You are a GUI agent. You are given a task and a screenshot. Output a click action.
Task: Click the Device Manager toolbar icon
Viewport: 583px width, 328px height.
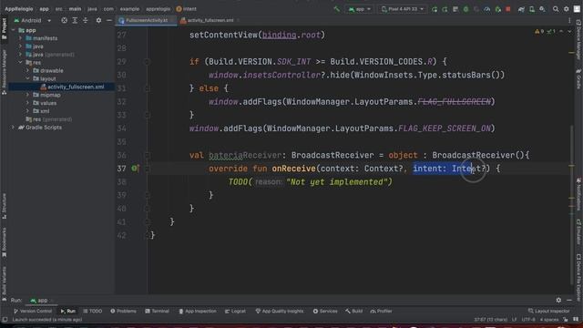[x=532, y=9]
